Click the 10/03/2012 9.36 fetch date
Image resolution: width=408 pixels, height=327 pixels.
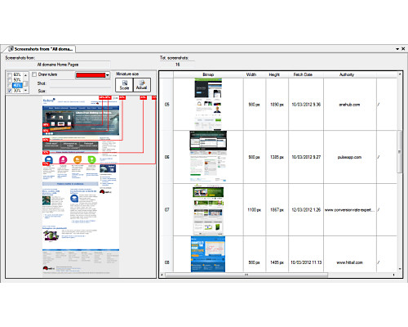306,105
